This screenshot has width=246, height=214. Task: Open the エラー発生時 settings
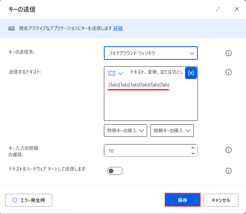click(x=29, y=200)
